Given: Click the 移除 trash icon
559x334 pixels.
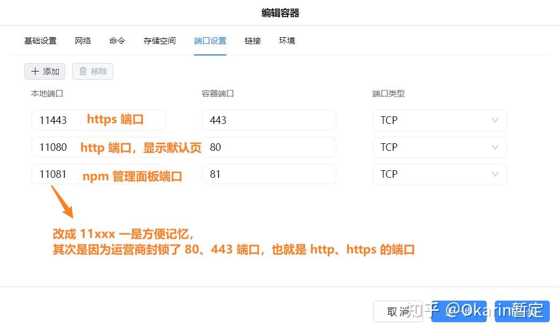Looking at the screenshot, I should click(x=85, y=71).
